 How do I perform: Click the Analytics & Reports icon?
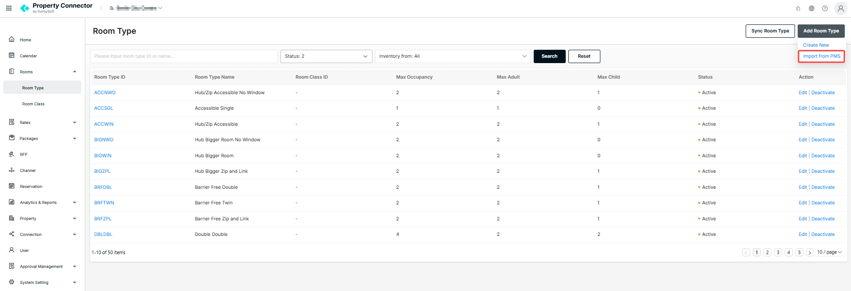click(12, 202)
